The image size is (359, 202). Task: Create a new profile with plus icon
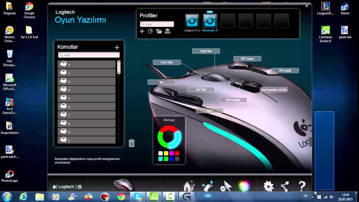pos(142,31)
